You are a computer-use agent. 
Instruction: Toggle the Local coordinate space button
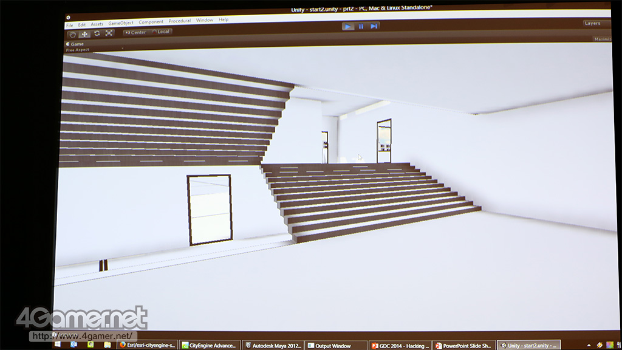(162, 32)
